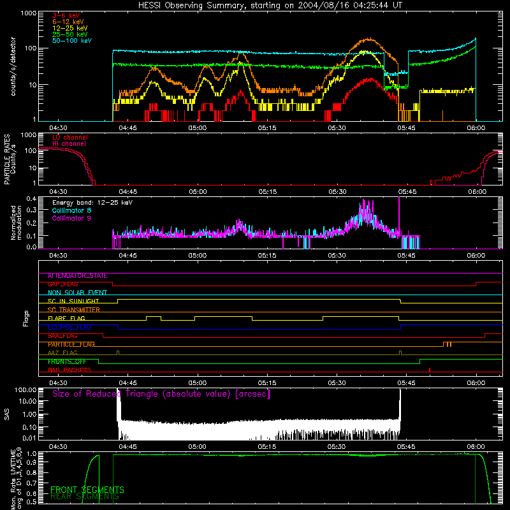Viewport: 510px width, 510px height.
Task: Click the orange 6-12 keV peak near 05:37
Action: (x=370, y=39)
